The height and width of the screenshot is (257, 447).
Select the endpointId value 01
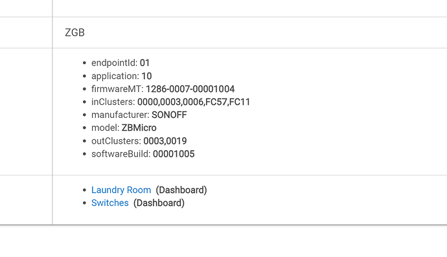145,63
